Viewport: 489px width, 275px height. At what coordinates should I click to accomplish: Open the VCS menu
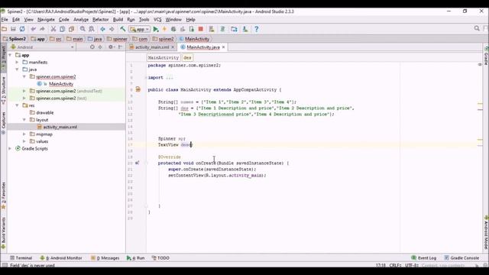(x=157, y=19)
